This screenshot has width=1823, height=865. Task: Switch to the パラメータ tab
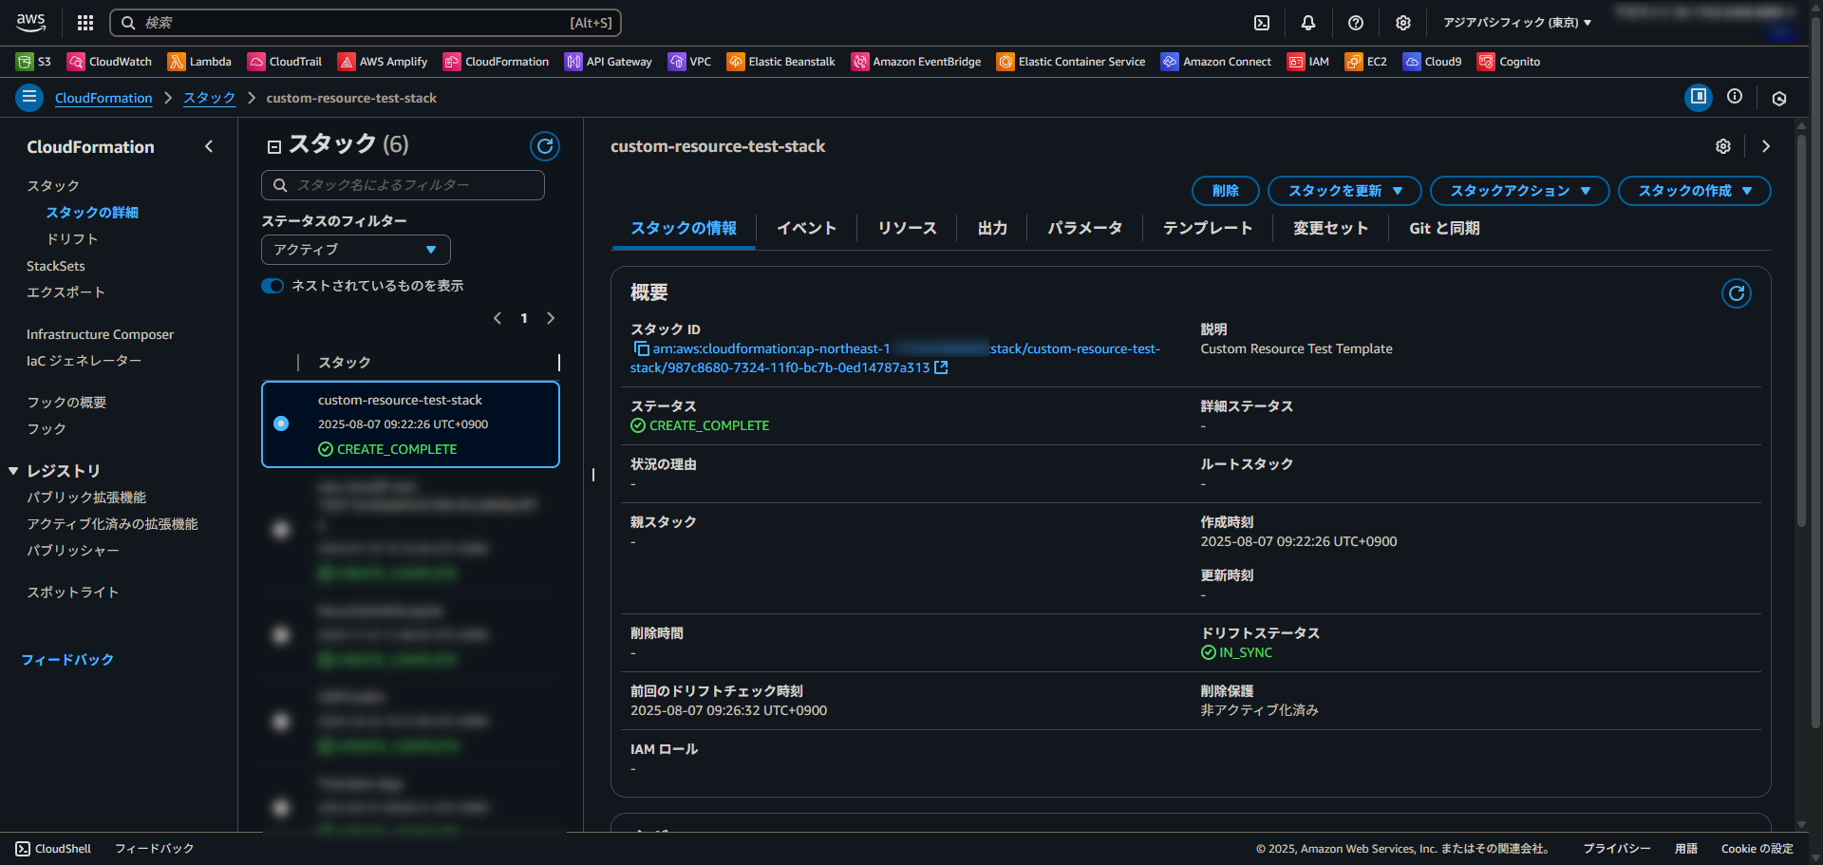(1085, 228)
